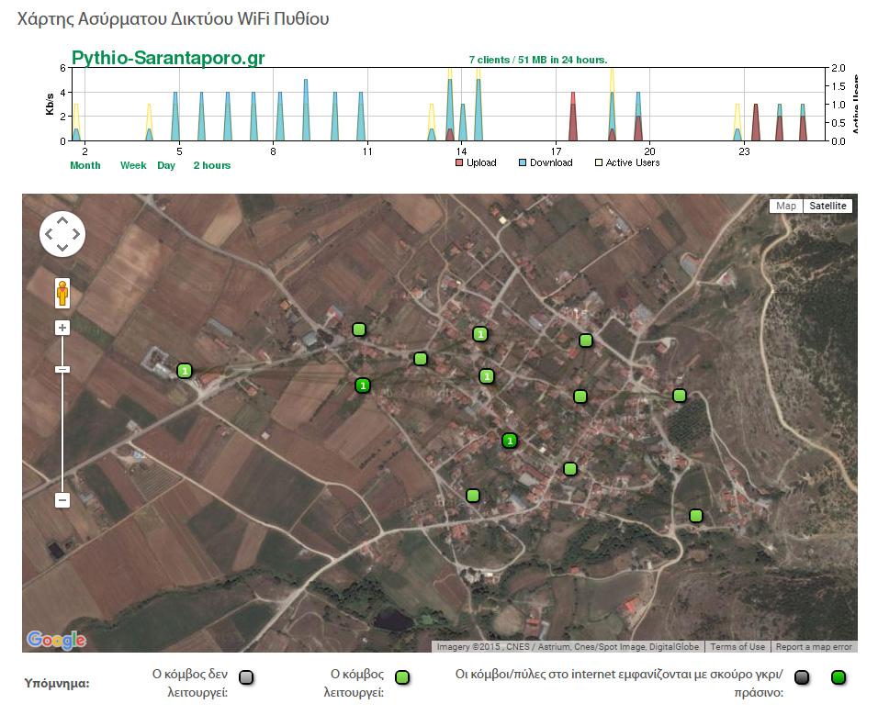
Task: Show the 2 hours traffic graph
Action: tap(211, 165)
